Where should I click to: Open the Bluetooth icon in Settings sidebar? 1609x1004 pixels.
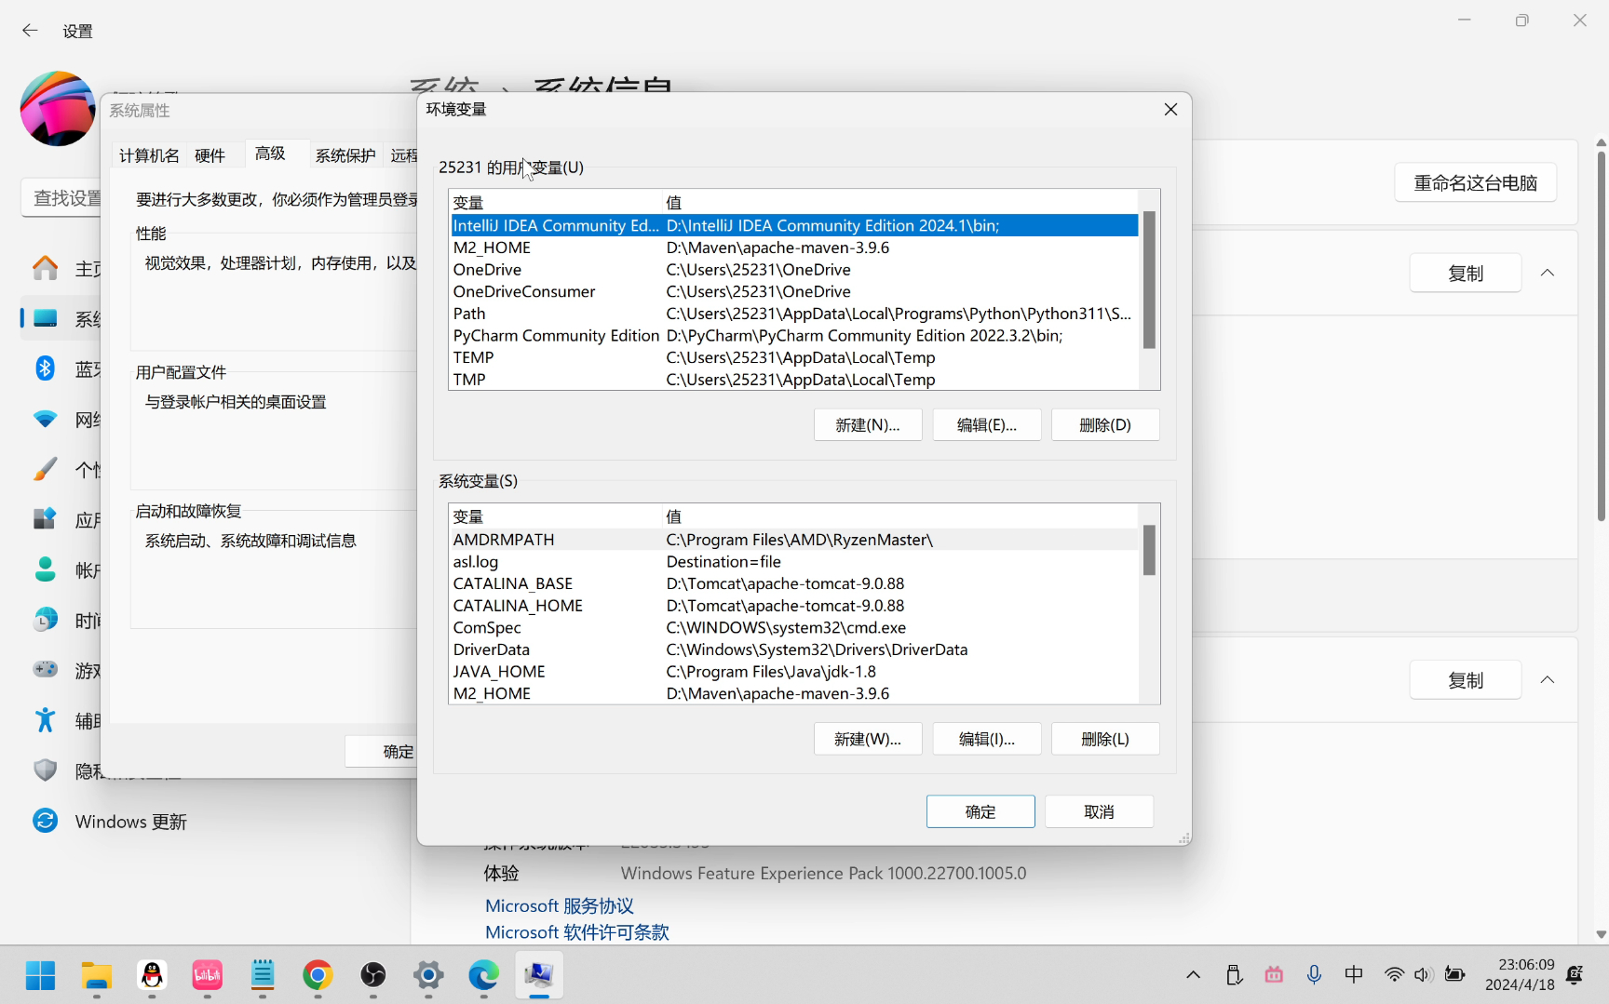pyautogui.click(x=45, y=368)
